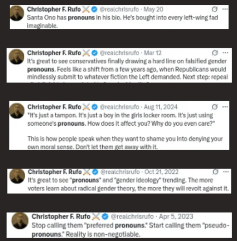This screenshot has height=241, width=237.
Task: Open the Oct 21, 2022 timestamp link
Action: 161,172
